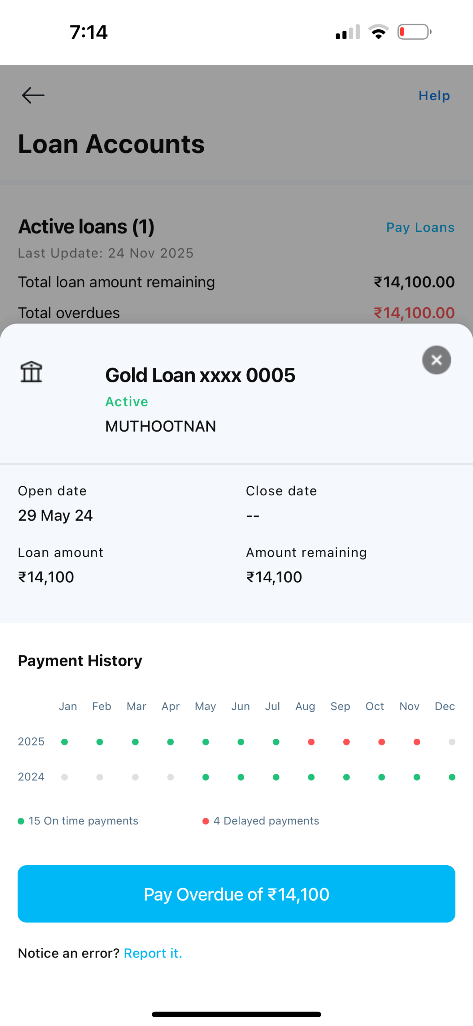Tap the Gold Loan xxxx 0005 title
Viewport: 473px width, 1026px height.
[200, 375]
